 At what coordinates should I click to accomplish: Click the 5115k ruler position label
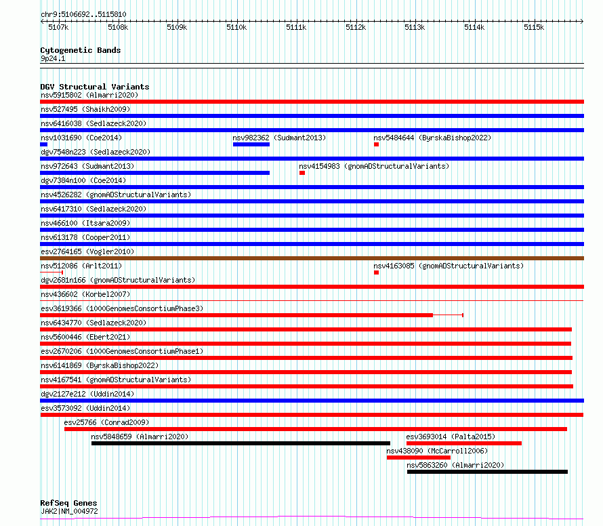534,27
